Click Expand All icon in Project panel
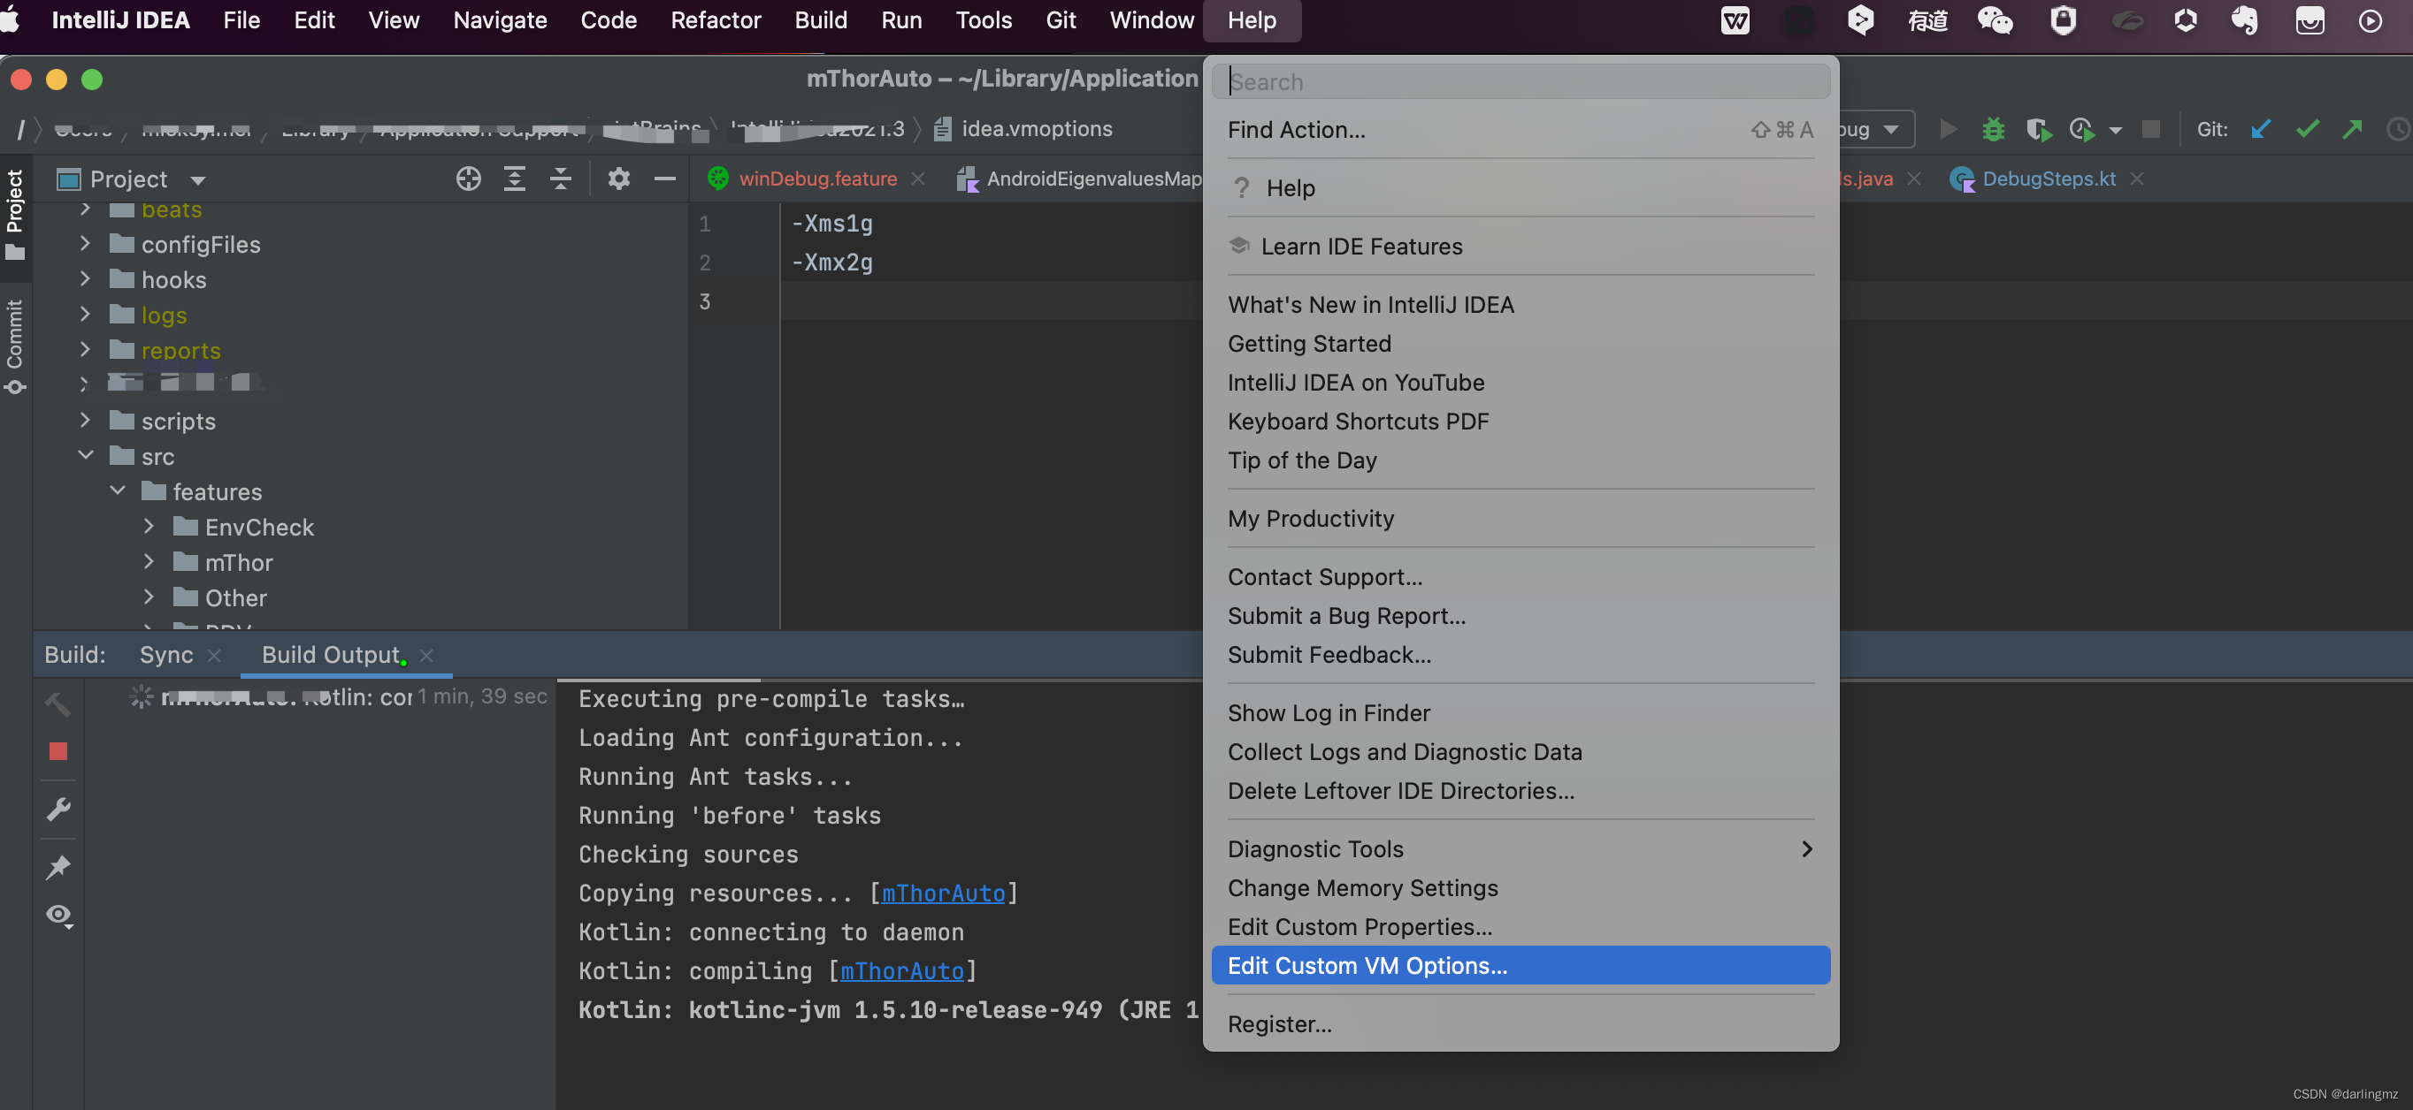Screen dimensions: 2413x1110 pos(514,178)
